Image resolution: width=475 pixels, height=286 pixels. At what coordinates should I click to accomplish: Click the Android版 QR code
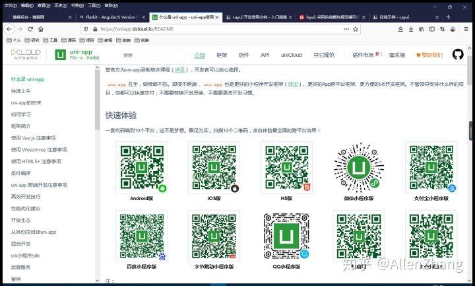tap(141, 167)
